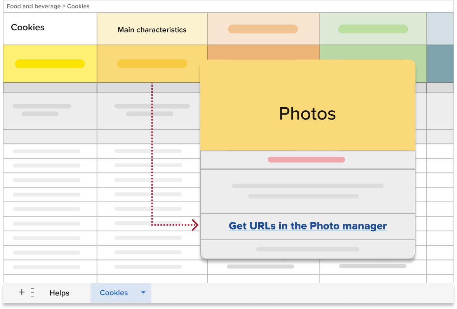The image size is (457, 309).
Task: Select the light orange header cell
Action: point(263,29)
